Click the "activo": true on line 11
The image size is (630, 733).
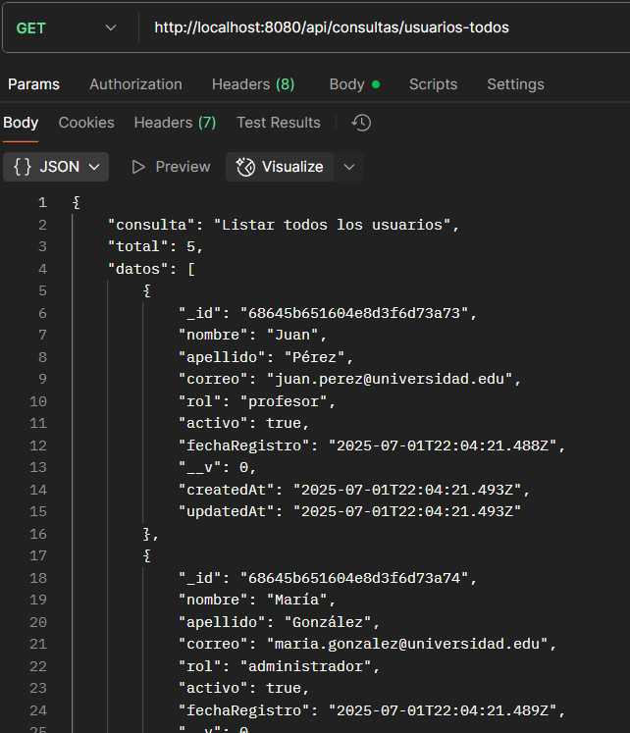click(243, 424)
